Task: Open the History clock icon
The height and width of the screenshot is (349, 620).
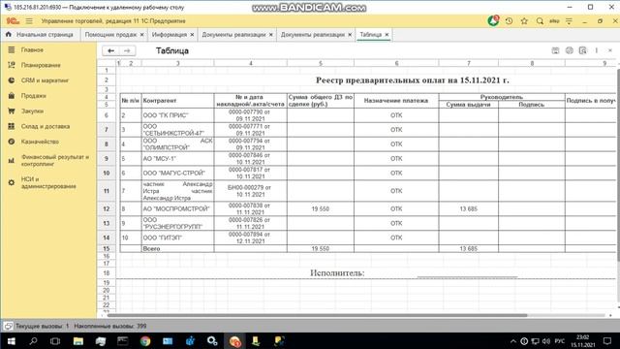Action: tap(509, 21)
